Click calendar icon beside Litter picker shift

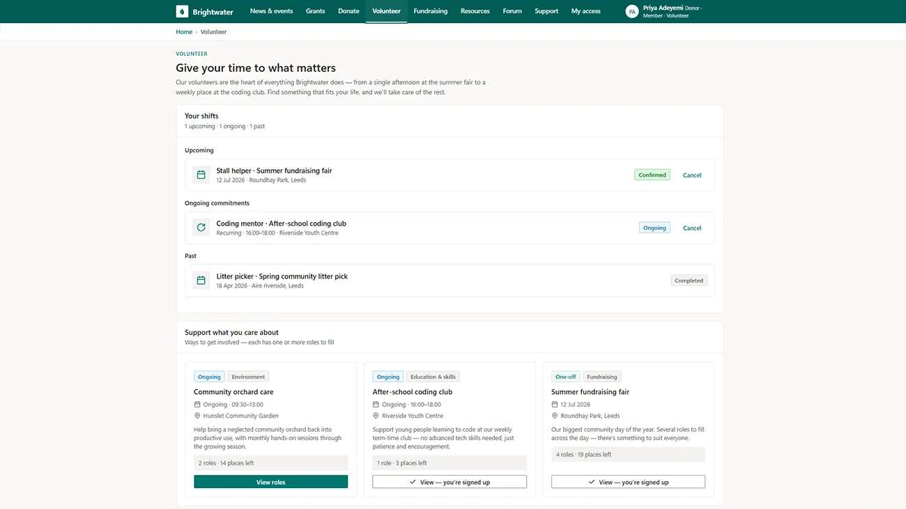[201, 281]
